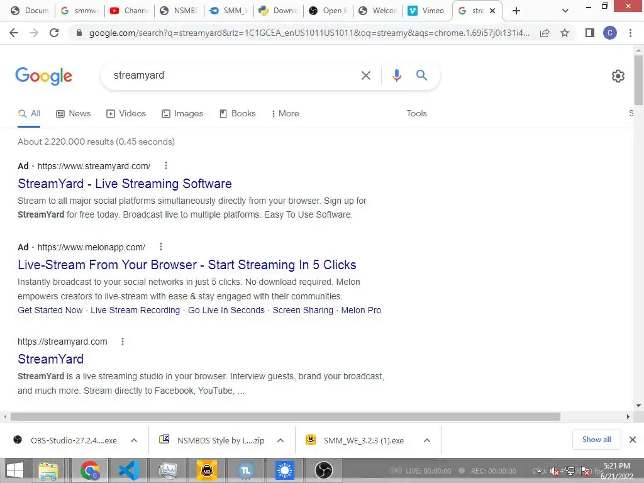Open StreamYard - Live Streaming Software ad link
644x483 pixels.
[125, 184]
